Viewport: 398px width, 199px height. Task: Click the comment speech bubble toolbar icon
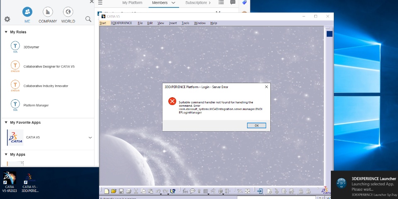192,191
